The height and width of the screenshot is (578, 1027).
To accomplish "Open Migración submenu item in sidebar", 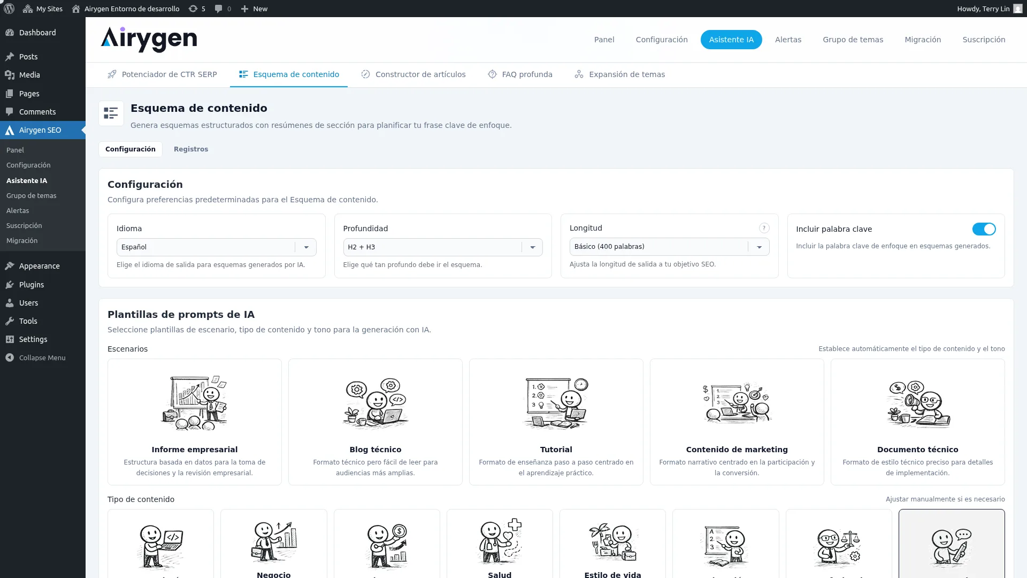I will tap(22, 240).
